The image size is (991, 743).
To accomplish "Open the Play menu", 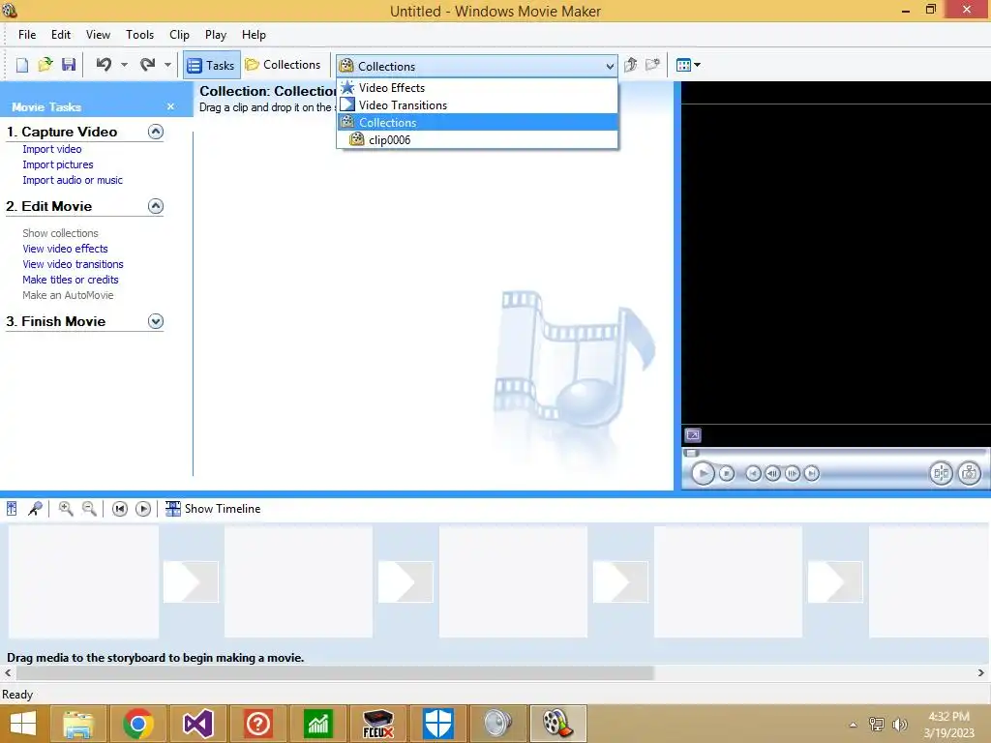I will pos(216,35).
